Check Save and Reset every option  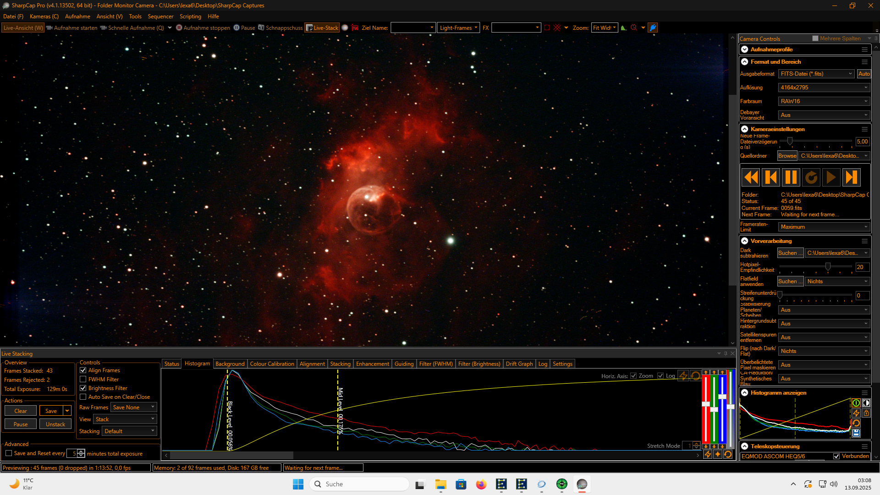9,453
